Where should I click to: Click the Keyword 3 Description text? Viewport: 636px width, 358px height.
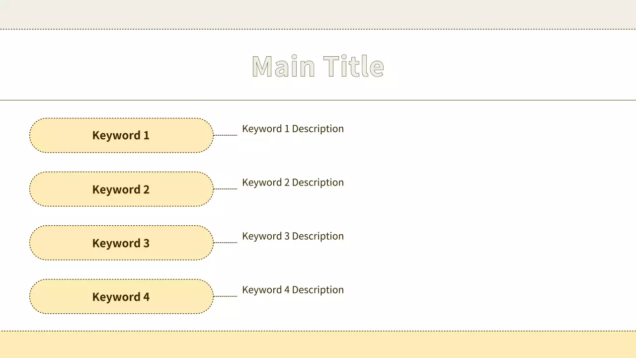293,236
